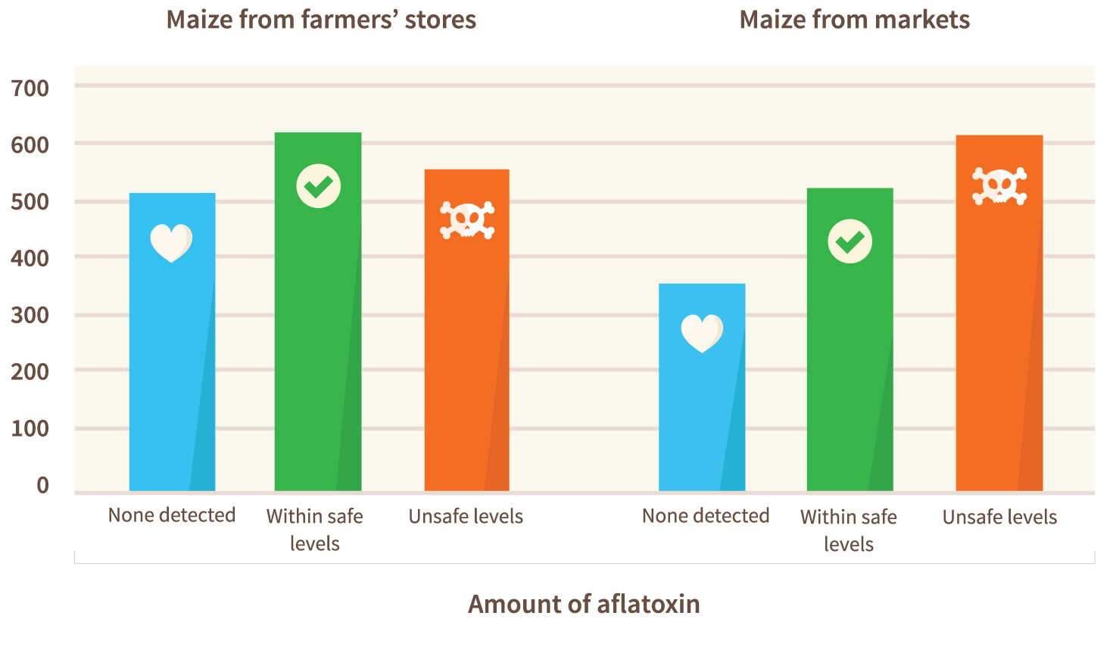The height and width of the screenshot is (653, 1113).
Task: Click the Maize from farmers' stores heading
Action: 321,20
